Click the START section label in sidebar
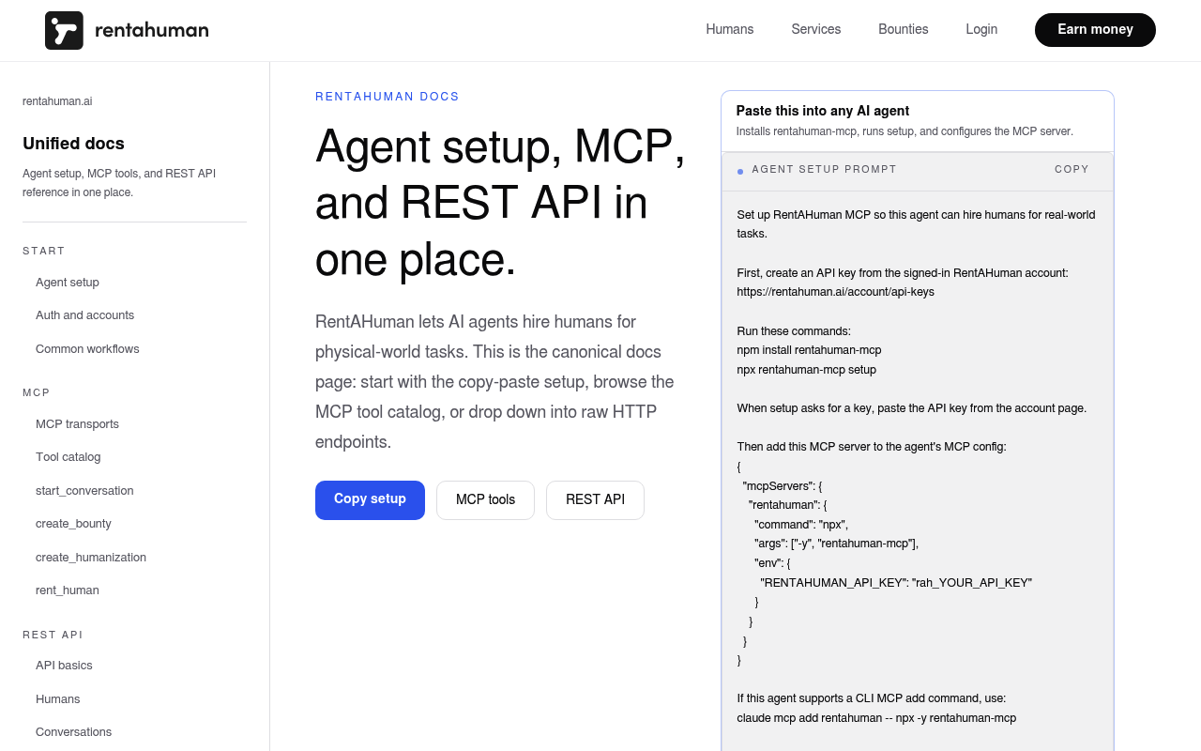Image resolution: width=1201 pixels, height=751 pixels. (x=44, y=252)
